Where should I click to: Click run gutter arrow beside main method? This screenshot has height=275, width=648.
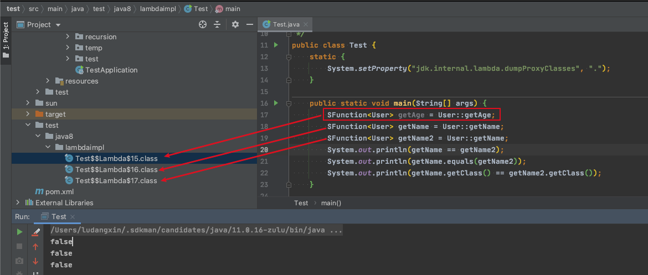click(x=276, y=102)
